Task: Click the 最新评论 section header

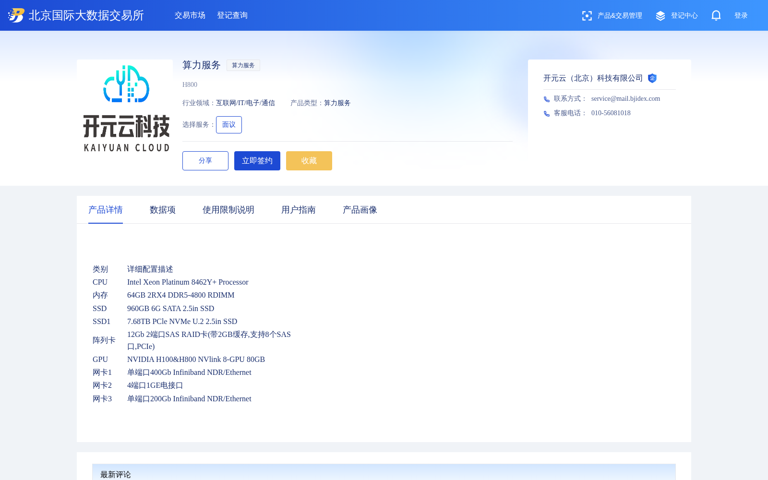Action: point(116,475)
